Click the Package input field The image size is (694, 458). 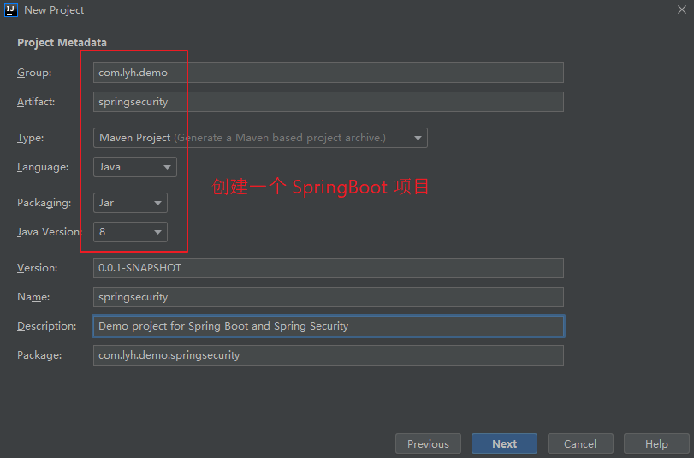click(x=328, y=355)
